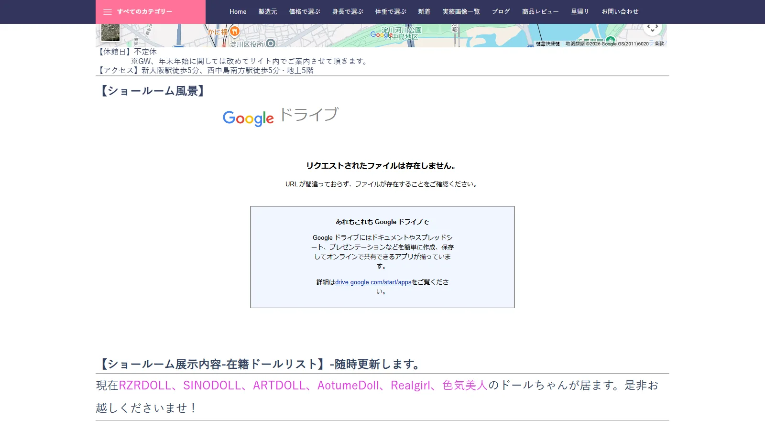Image resolution: width=765 pixels, height=430 pixels.
Task: Click the SINODOLL brand link
Action: pyautogui.click(x=212, y=385)
